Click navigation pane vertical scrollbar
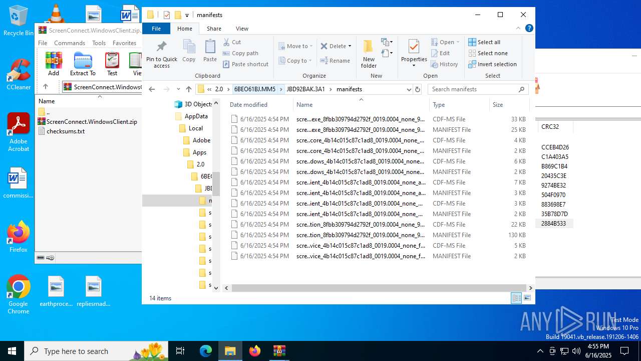Screen dimensions: 641x361 (x=216, y=184)
